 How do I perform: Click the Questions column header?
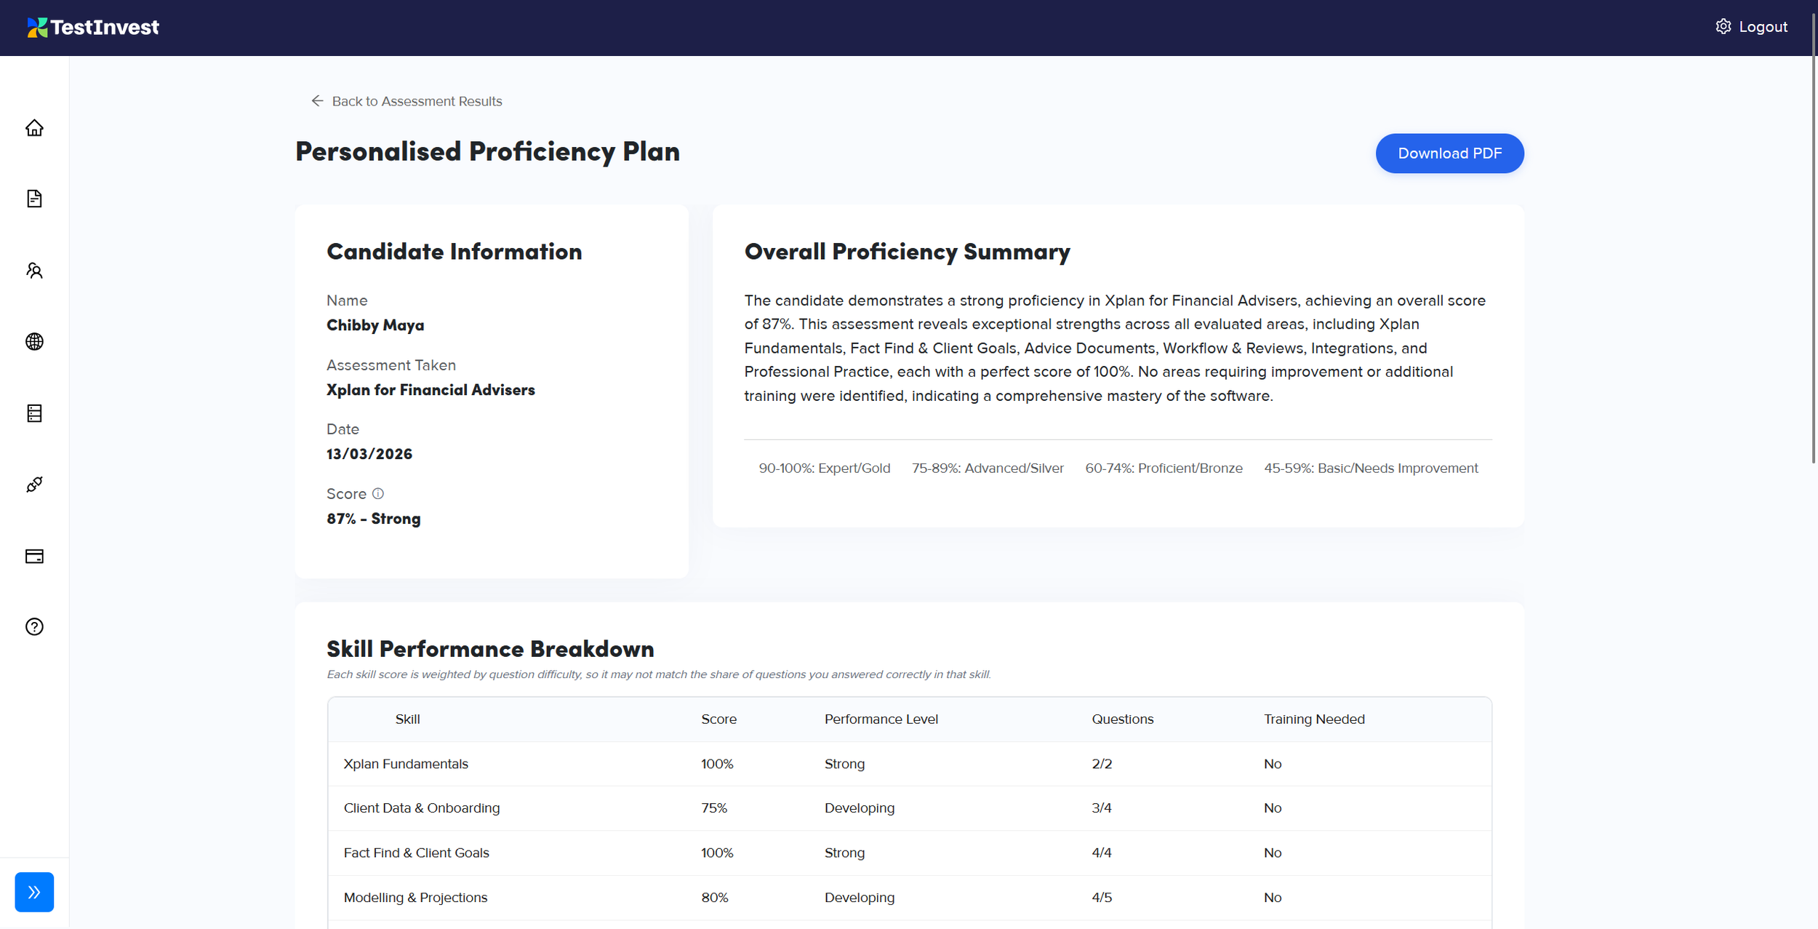click(1122, 719)
